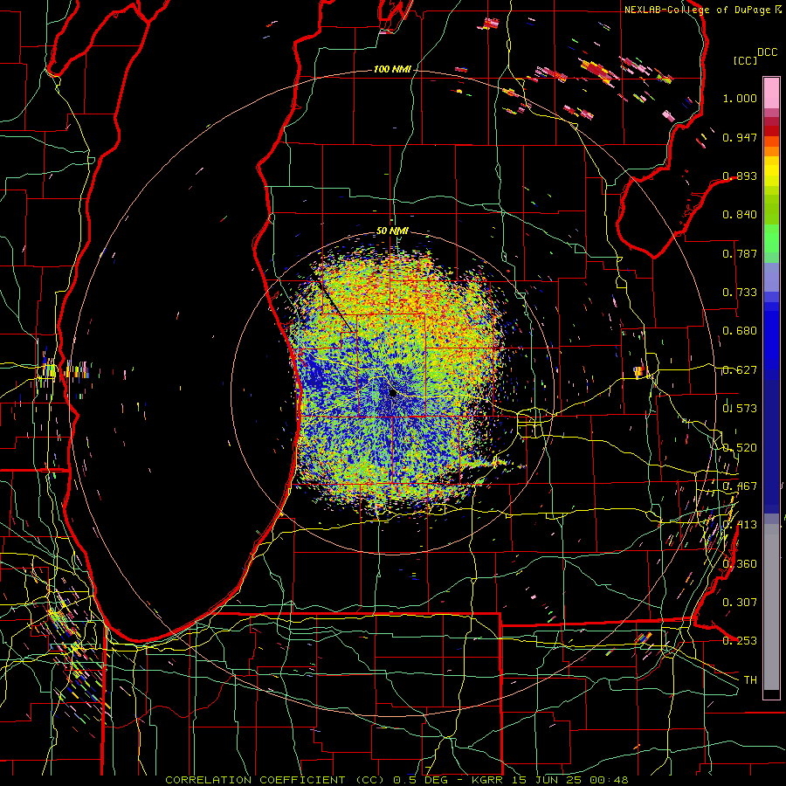This screenshot has height=786, width=786.
Task: Click the black radar site dot at center
Action: 393,393
